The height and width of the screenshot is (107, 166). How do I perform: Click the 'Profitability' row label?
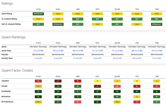point(6,91)
